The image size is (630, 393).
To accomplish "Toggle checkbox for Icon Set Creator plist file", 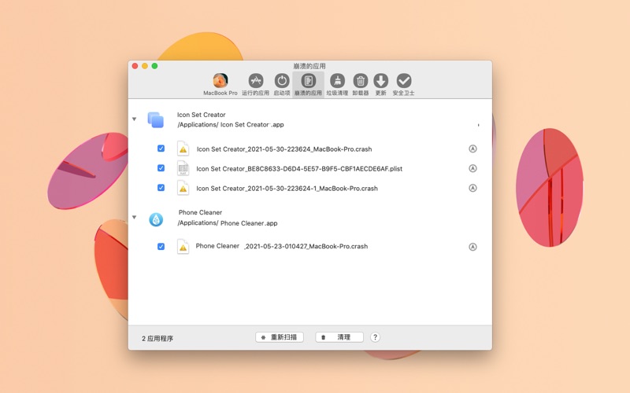I will (161, 168).
